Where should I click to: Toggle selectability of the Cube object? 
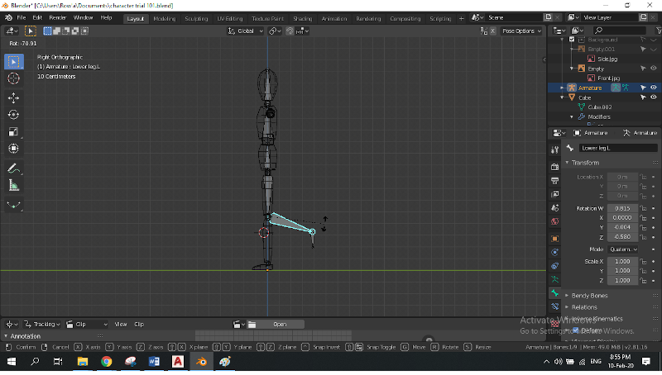(x=643, y=97)
